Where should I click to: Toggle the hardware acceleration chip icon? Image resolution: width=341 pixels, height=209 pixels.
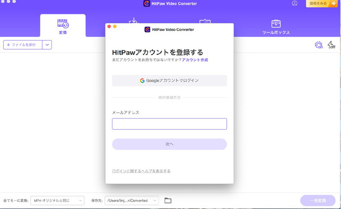(319, 45)
